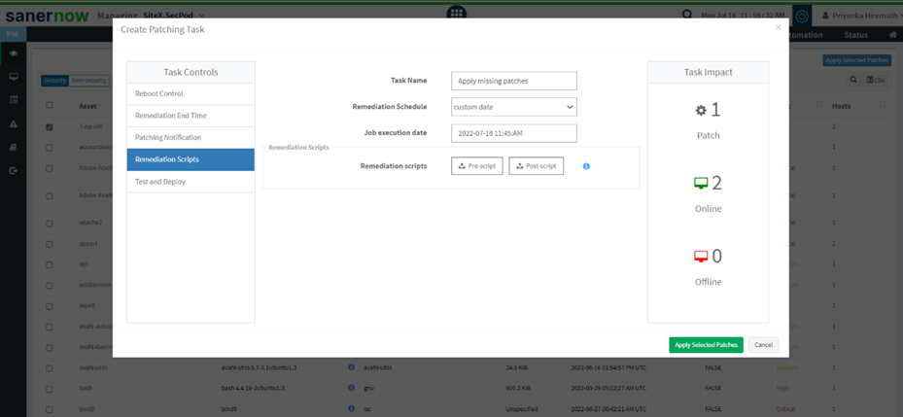903x417 pixels.
Task: Uncheck the 7-zip x86 row checkbox
Action: (49, 127)
